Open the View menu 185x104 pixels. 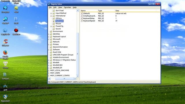click(x=60, y=7)
